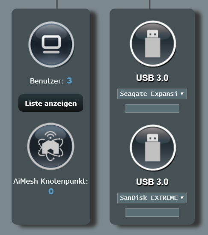The height and width of the screenshot is (235, 208).
Task: Open the SanDisk EXTREME device dropdown
Action: pos(152,198)
